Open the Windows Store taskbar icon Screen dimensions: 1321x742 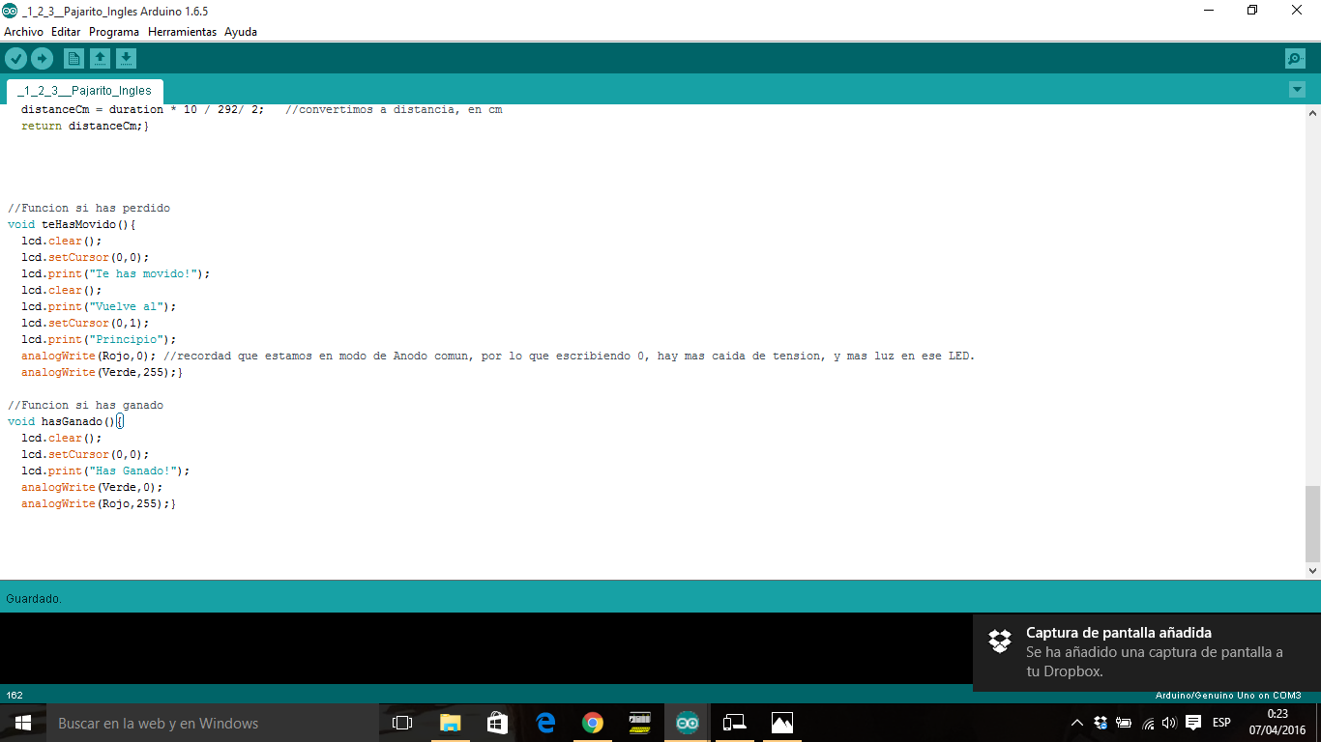pyautogui.click(x=498, y=723)
